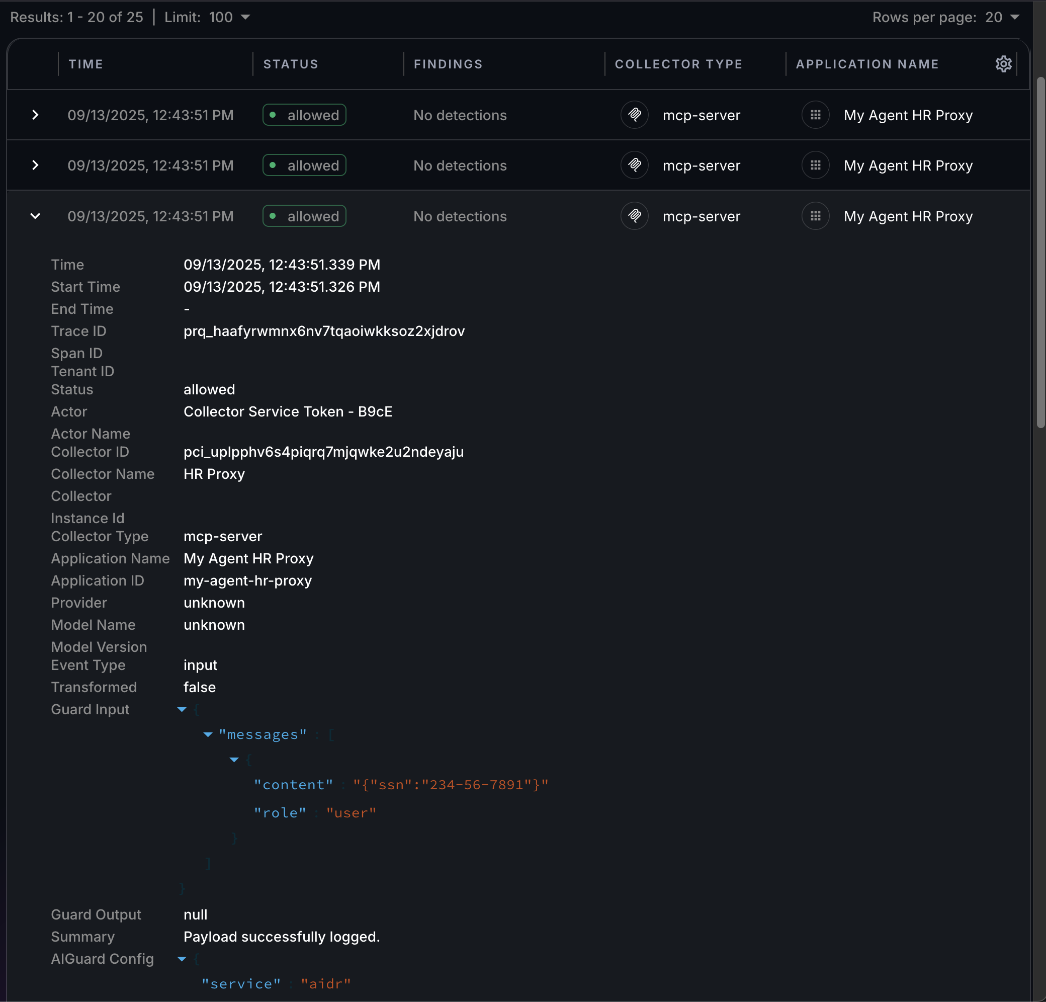Image resolution: width=1046 pixels, height=1002 pixels.
Task: Click mcp-server collector icon in expanded row
Action: 634,216
